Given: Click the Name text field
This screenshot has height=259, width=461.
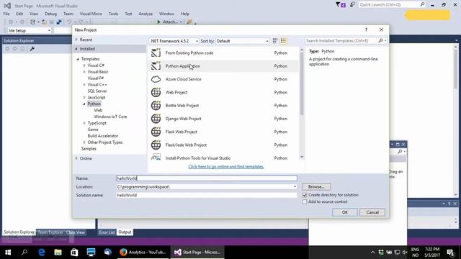Looking at the screenshot, I should pos(207,178).
